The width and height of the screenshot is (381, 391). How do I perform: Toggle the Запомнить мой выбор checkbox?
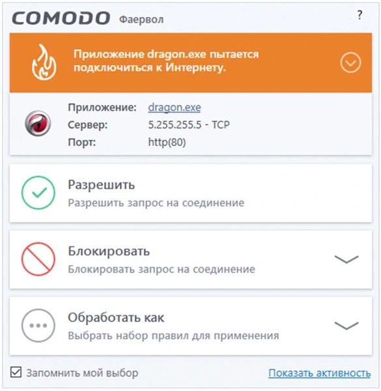coord(16,372)
